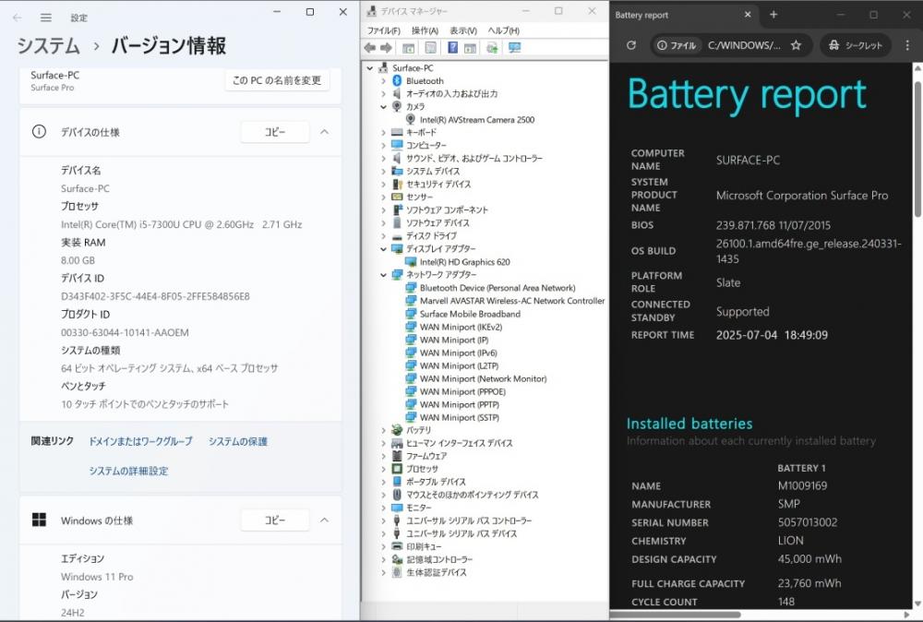
Task: Expand the ファームウェア category
Action: pos(383,456)
